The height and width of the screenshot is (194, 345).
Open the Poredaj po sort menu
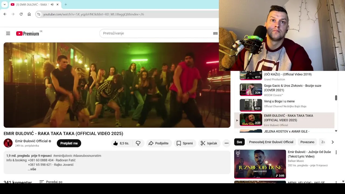51,182
